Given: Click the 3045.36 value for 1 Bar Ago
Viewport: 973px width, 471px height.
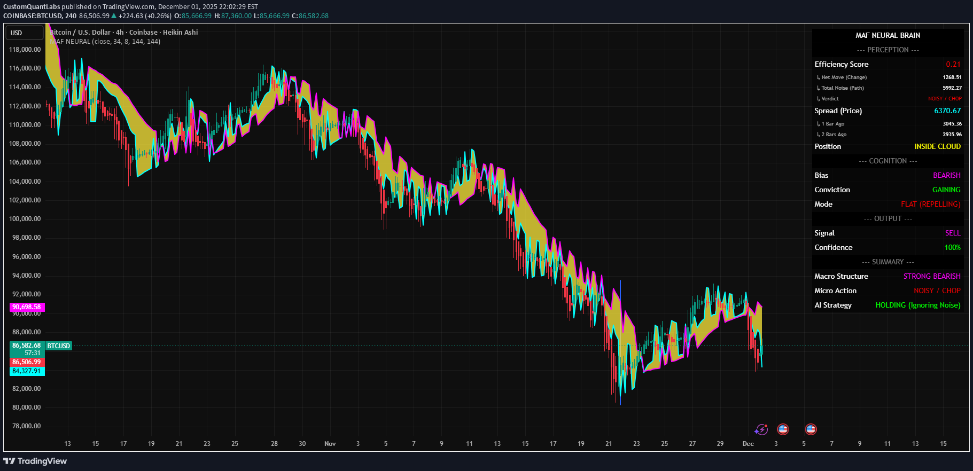Looking at the screenshot, I should point(952,124).
